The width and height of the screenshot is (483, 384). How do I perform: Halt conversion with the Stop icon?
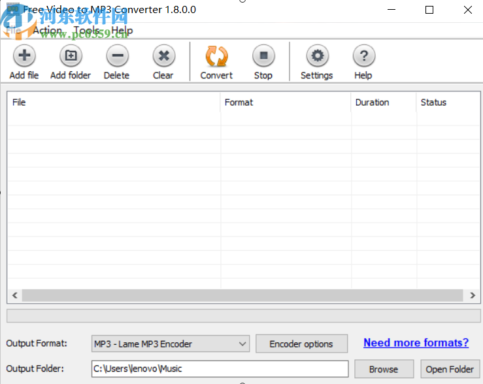point(263,56)
